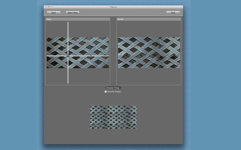The height and width of the screenshot is (150, 241).
Task: Click the Input panel header label
Action: click(49, 19)
